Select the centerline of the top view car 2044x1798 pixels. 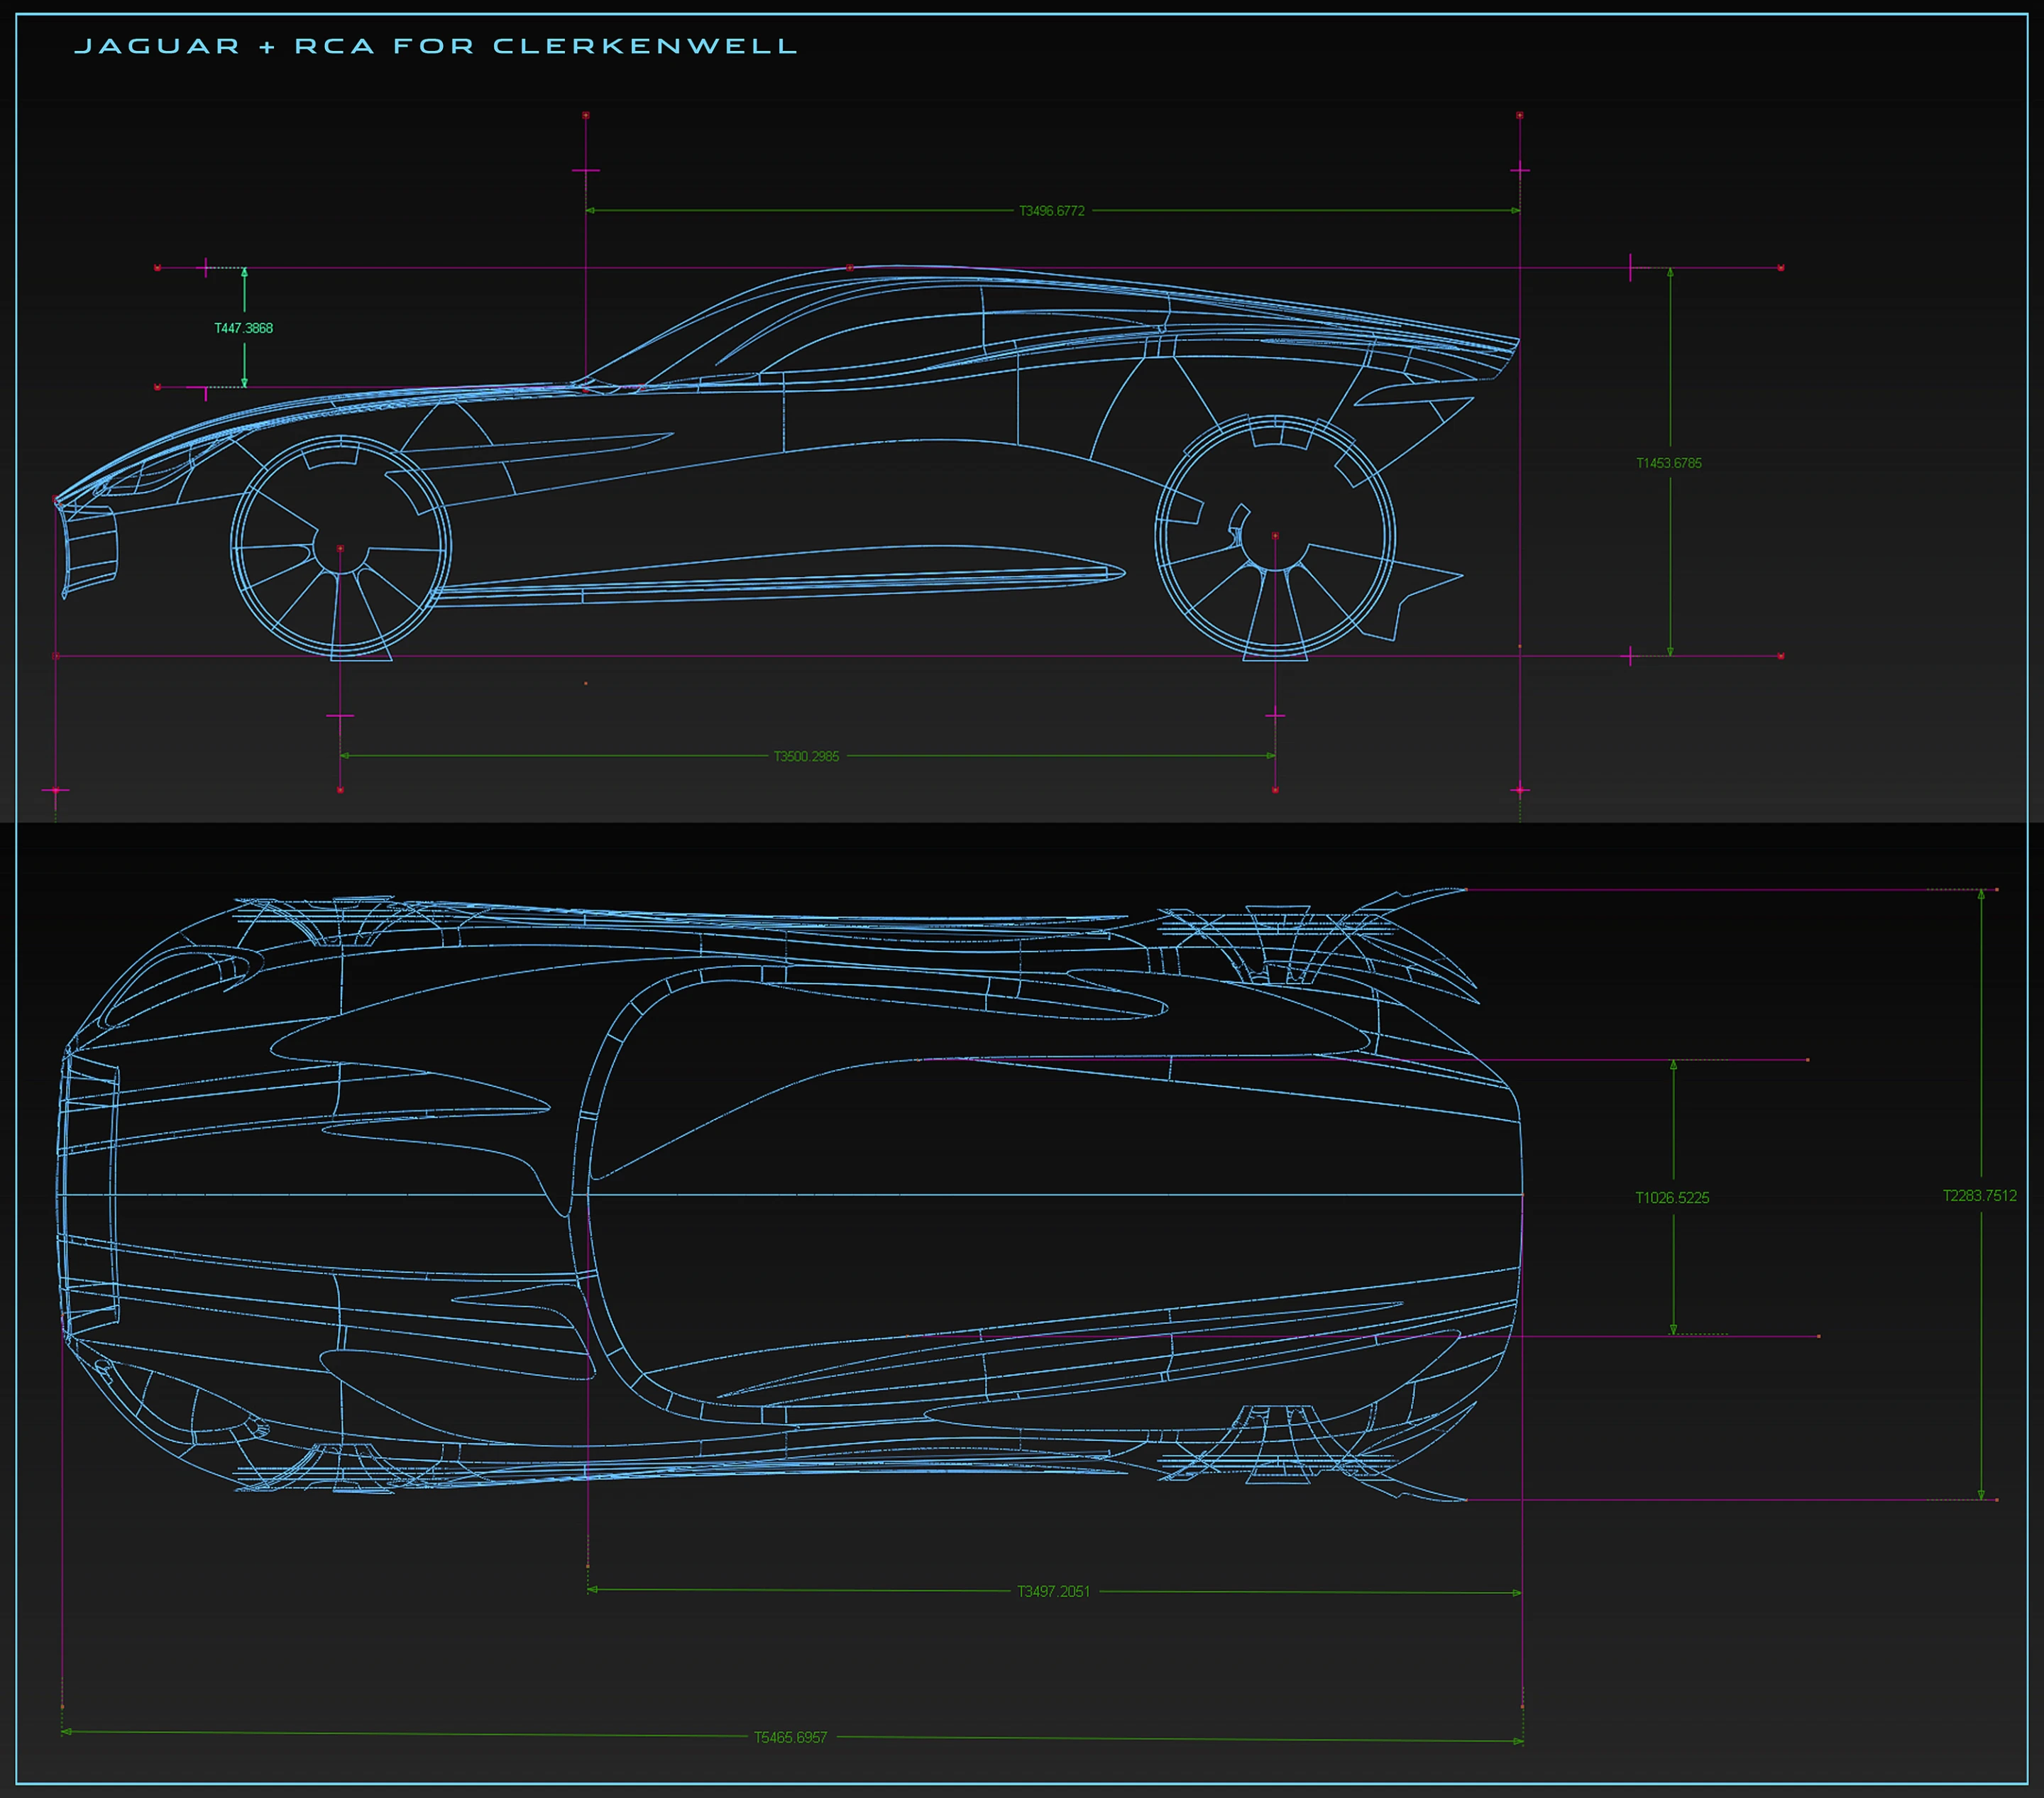(790, 1195)
